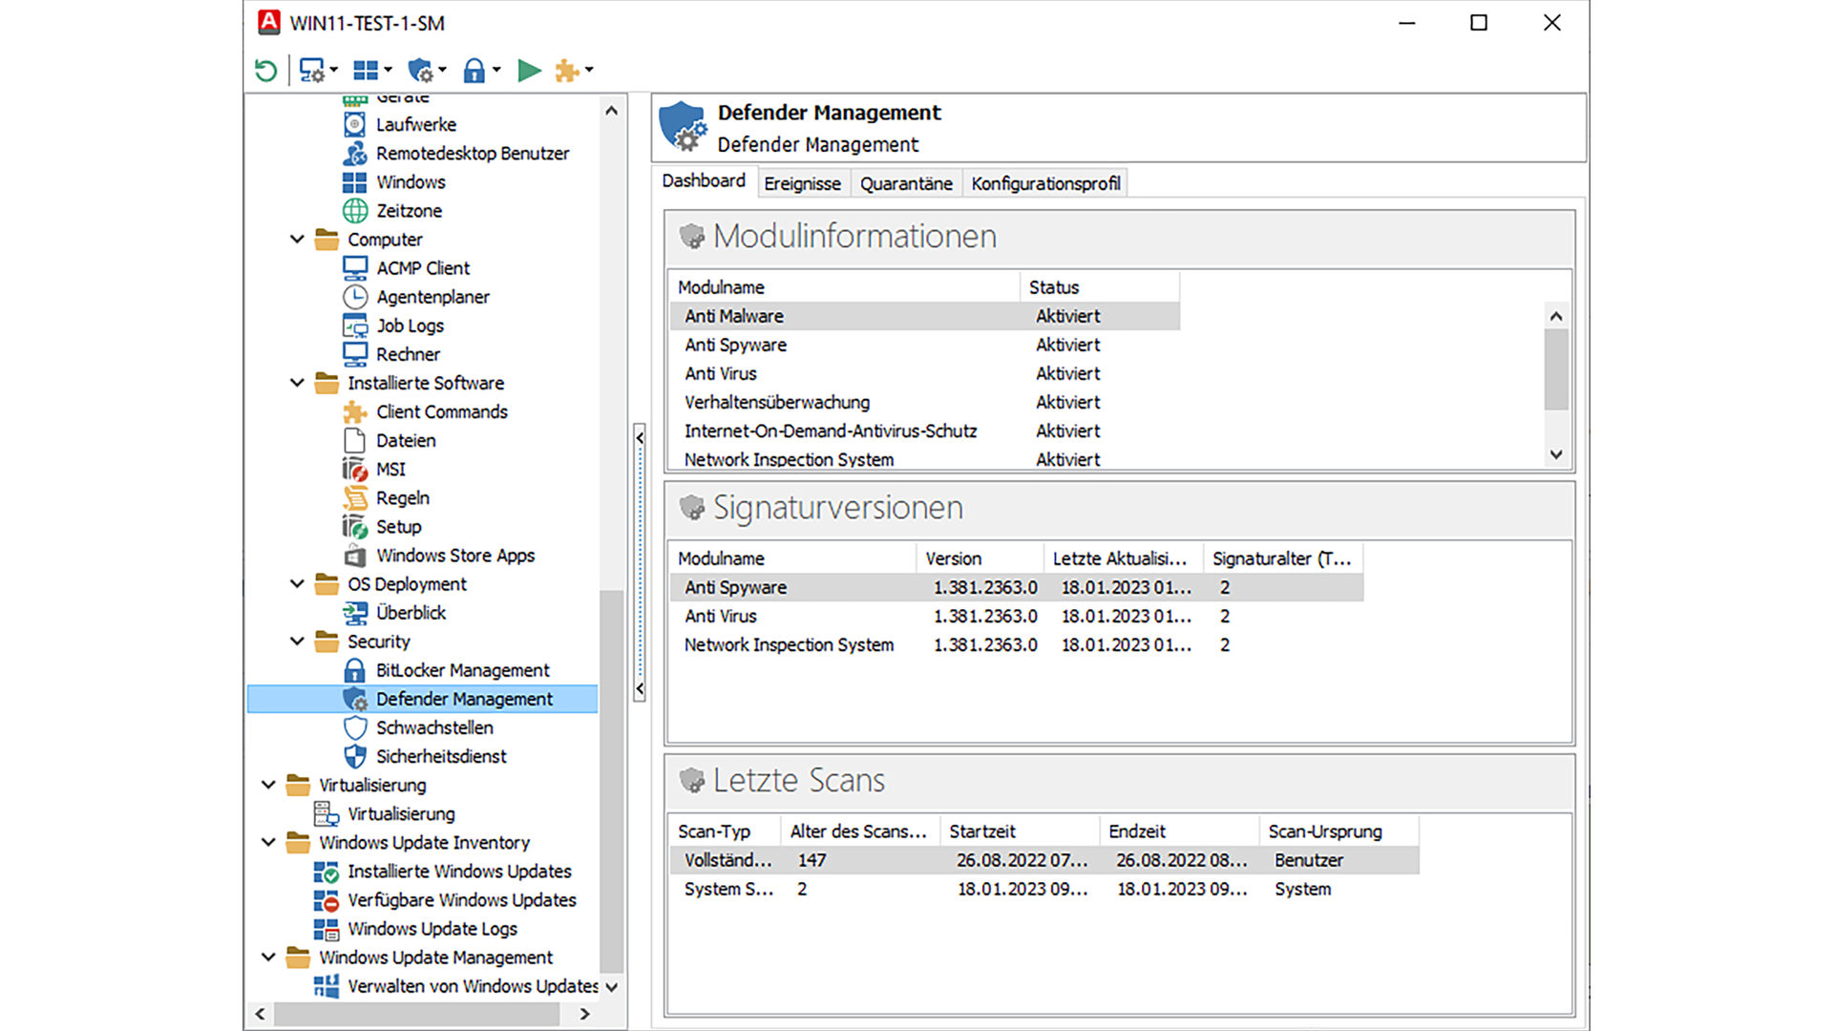The height and width of the screenshot is (1031, 1833).
Task: Open dropdown arrow next to shield gear icon
Action: pyautogui.click(x=442, y=70)
